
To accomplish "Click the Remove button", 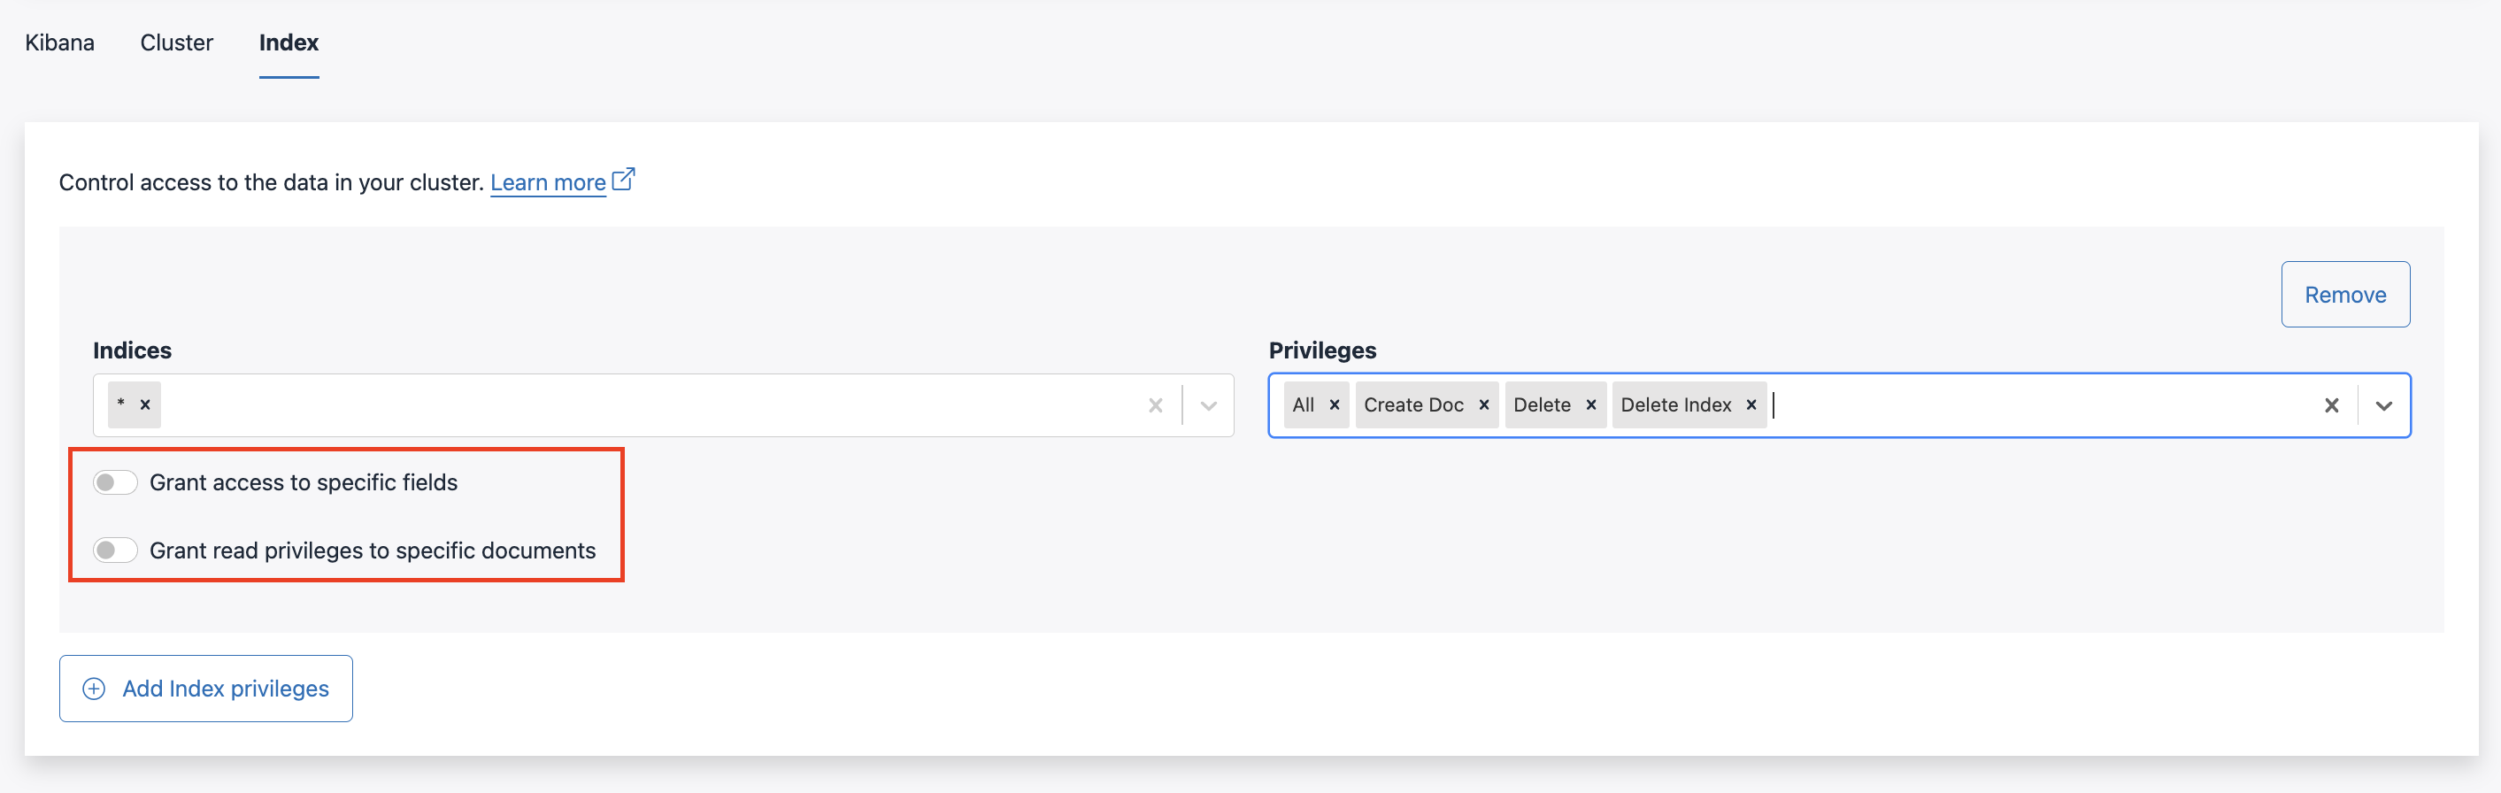I will point(2344,294).
